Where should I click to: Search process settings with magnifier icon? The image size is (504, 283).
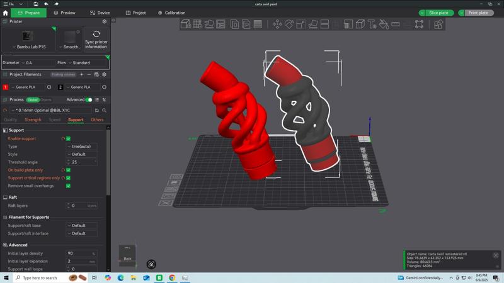click(x=104, y=110)
